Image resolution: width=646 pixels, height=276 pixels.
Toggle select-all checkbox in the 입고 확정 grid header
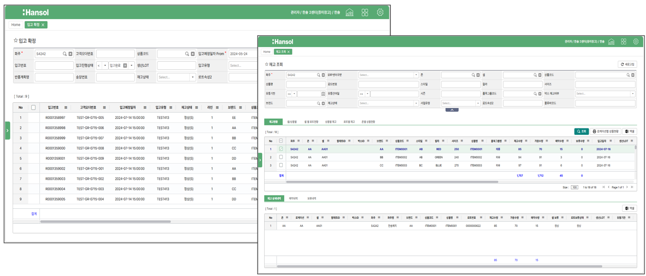pos(33,107)
